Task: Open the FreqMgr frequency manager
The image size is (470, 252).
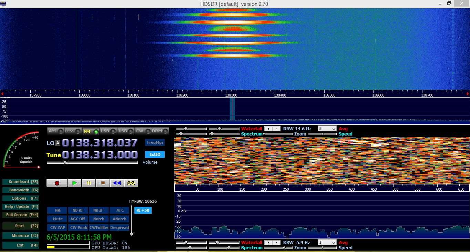Action: point(155,142)
